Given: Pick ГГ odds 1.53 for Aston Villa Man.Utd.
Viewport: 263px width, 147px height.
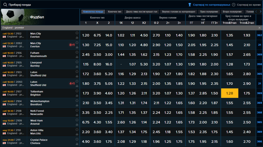Looking at the screenshot, I should 191,132.
